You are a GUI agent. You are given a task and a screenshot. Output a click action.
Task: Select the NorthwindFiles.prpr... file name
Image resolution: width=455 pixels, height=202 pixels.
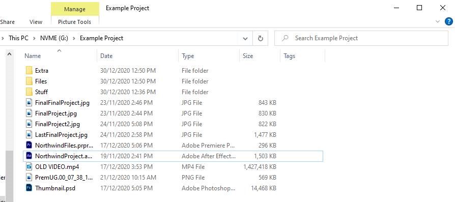tap(65, 145)
